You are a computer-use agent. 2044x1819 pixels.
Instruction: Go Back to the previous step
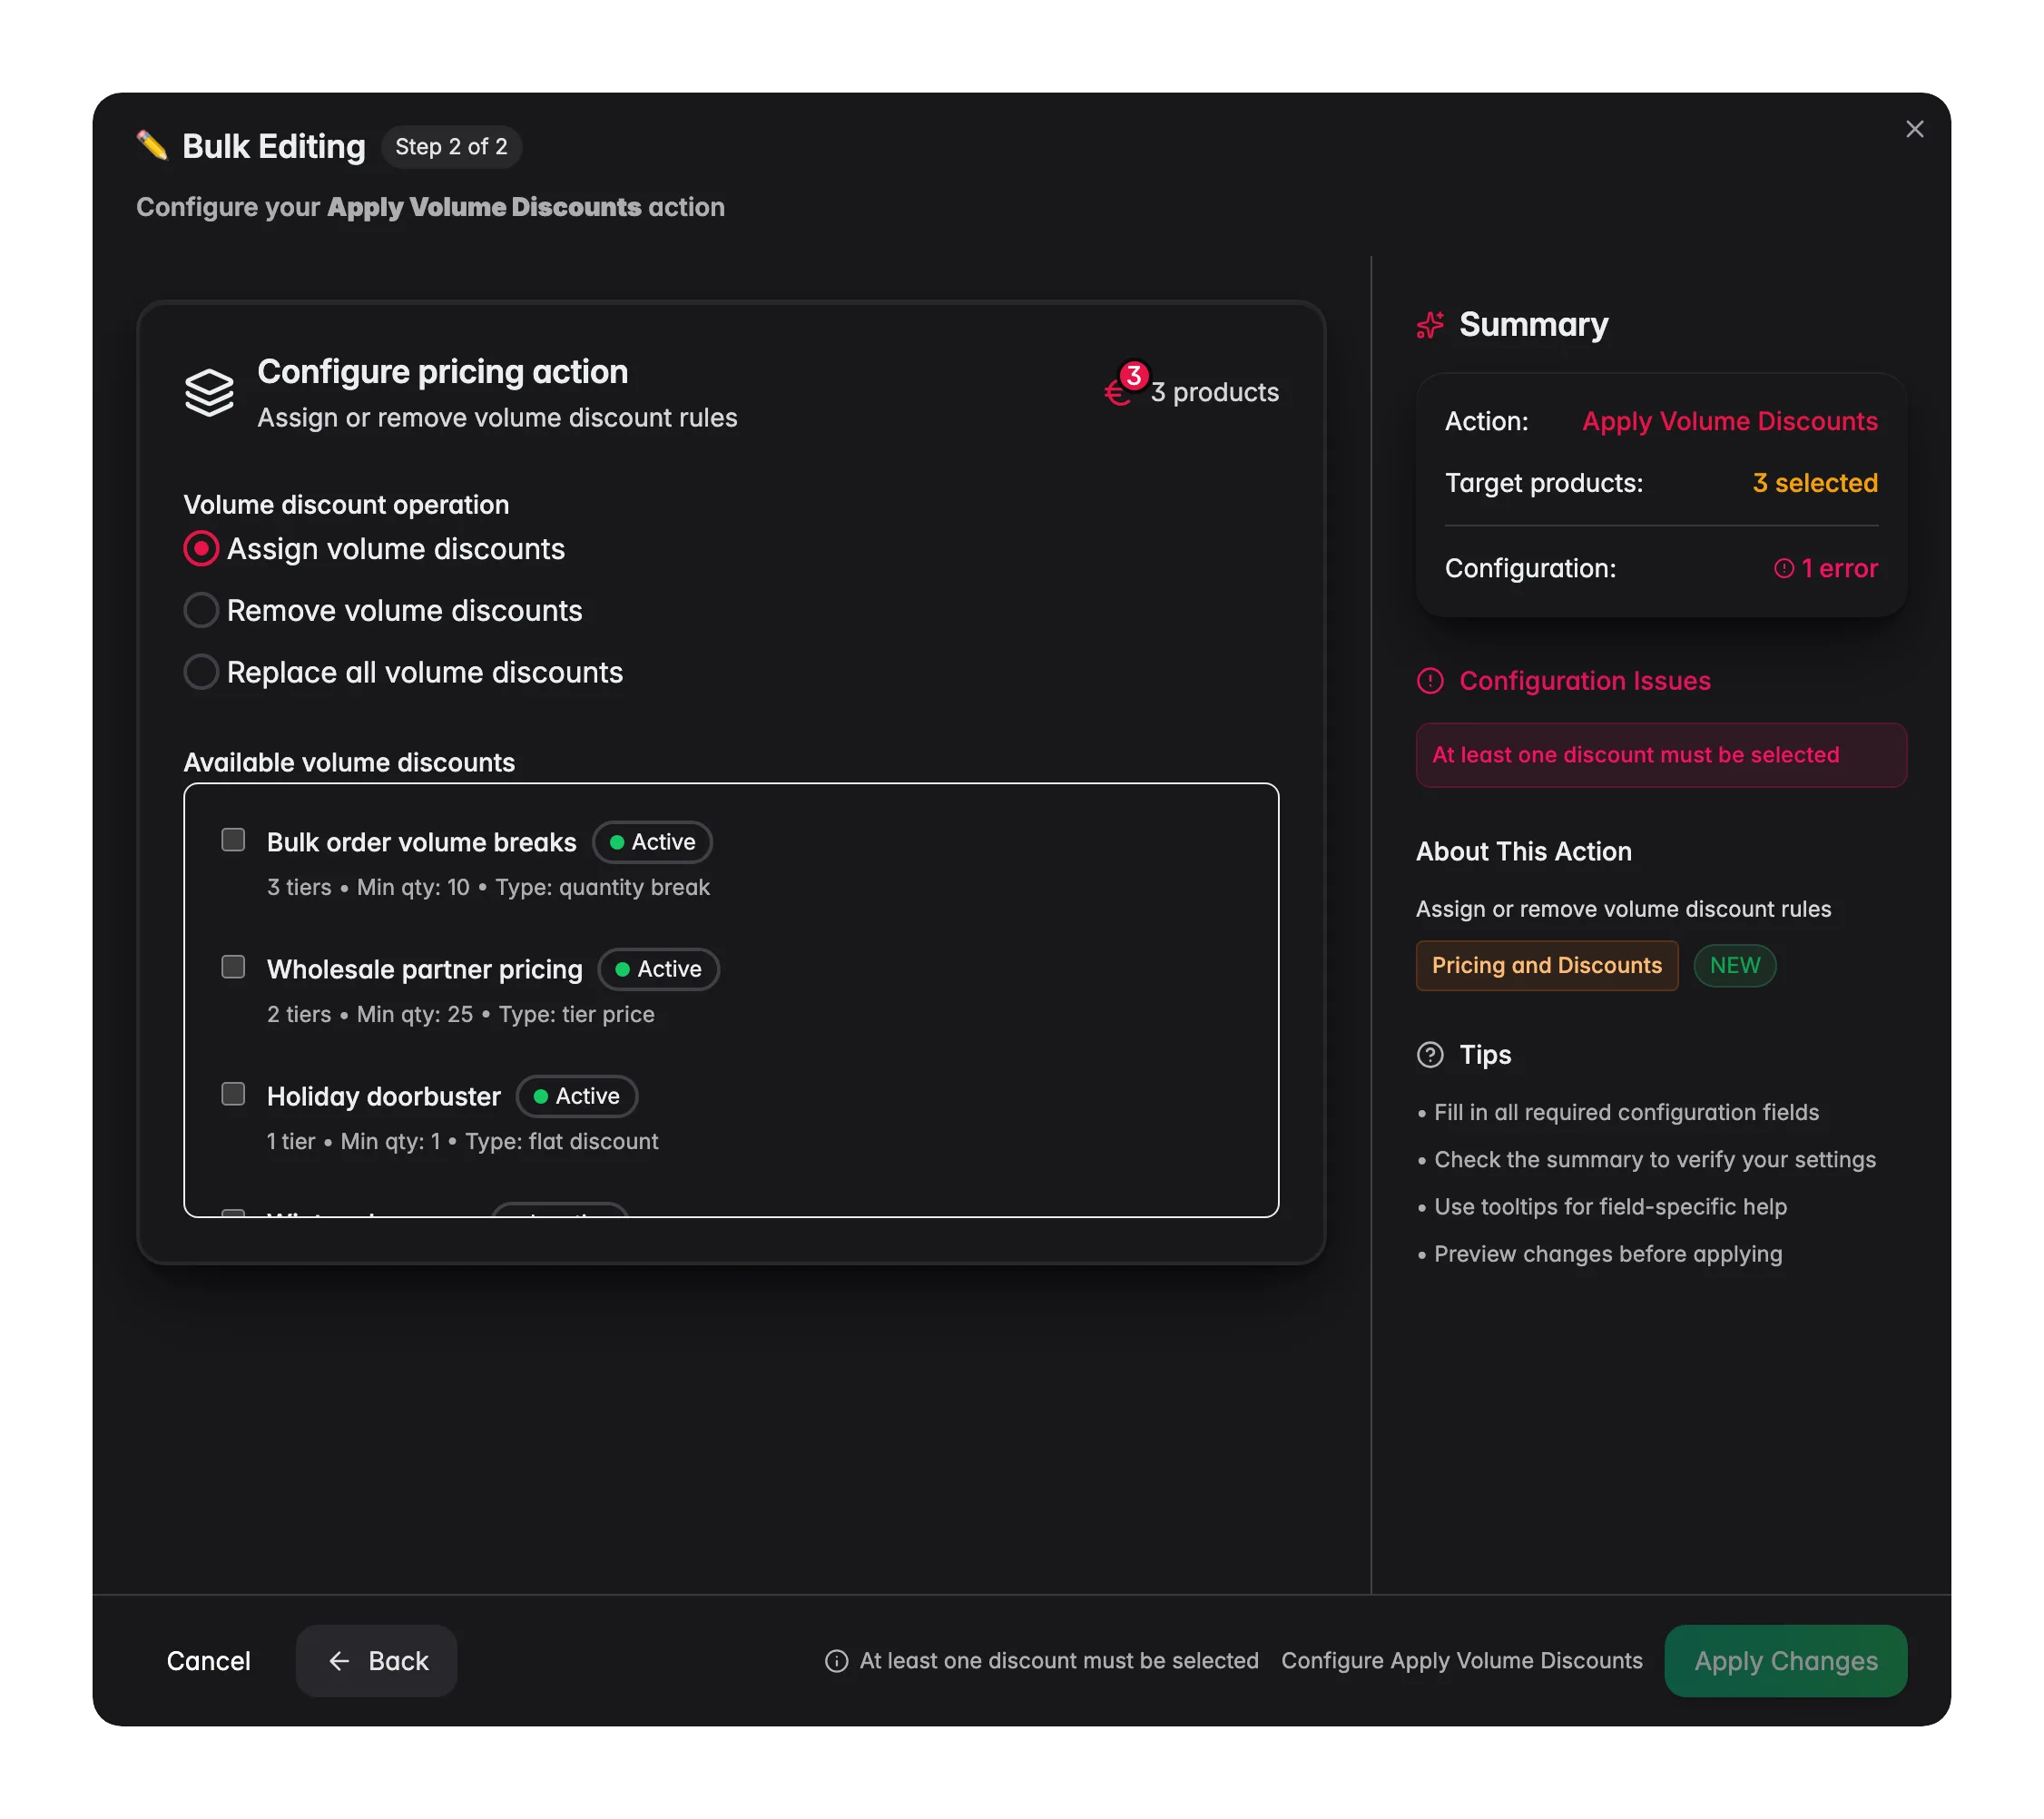377,1661
